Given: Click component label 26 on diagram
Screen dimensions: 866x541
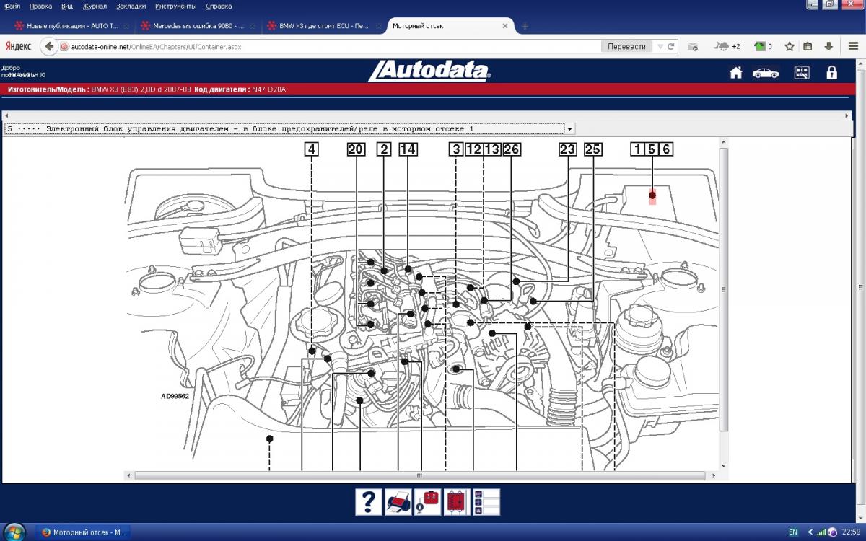Looking at the screenshot, I should tap(511, 149).
